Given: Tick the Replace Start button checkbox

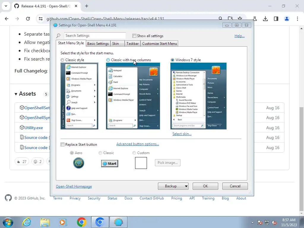Looking at the screenshot, I should [62, 145].
